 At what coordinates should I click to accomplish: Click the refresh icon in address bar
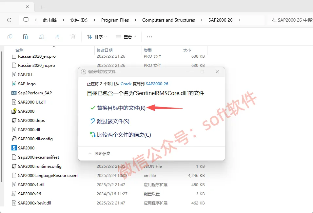pyautogui.click(x=9, y=20)
